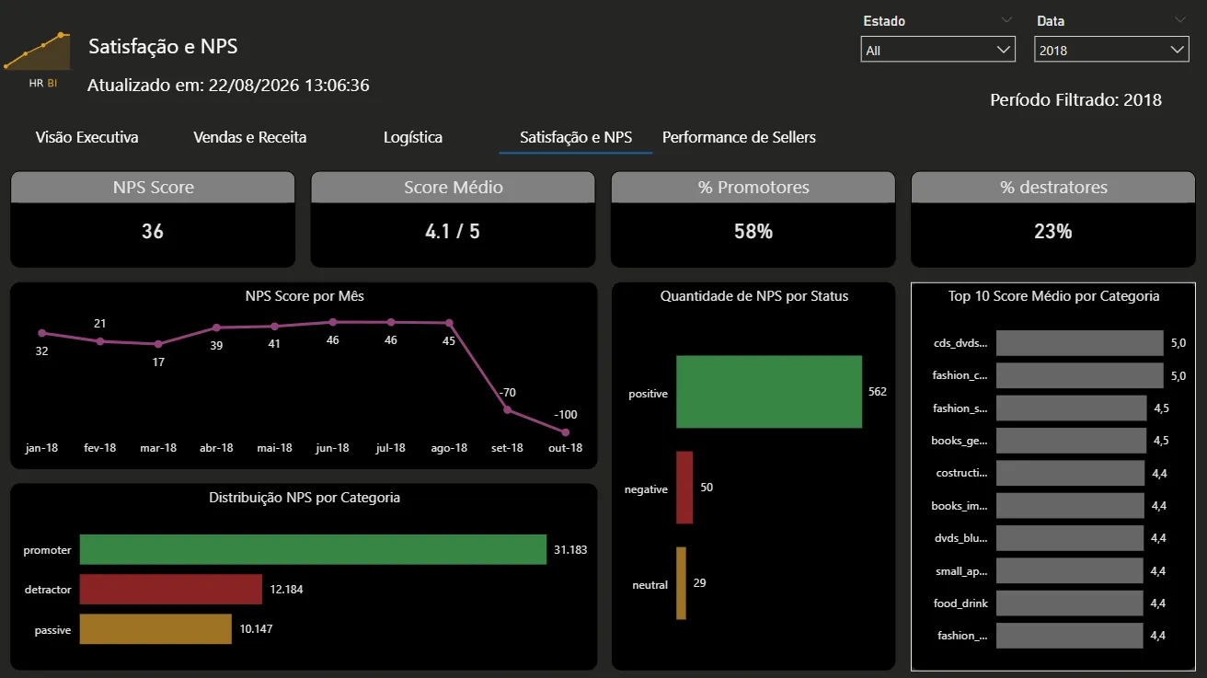Select the Atualizado em timestamp text
The image size is (1207, 678).
point(228,86)
